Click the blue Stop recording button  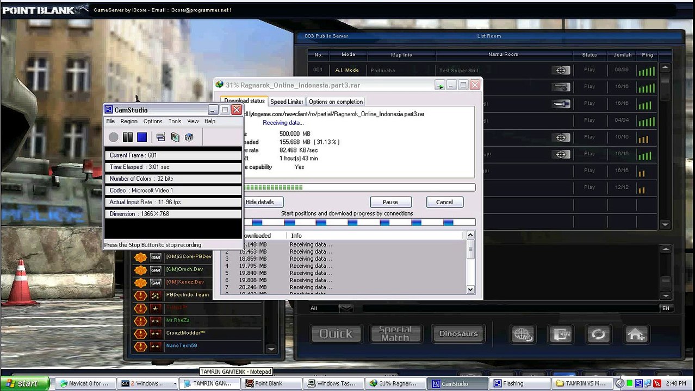click(142, 137)
